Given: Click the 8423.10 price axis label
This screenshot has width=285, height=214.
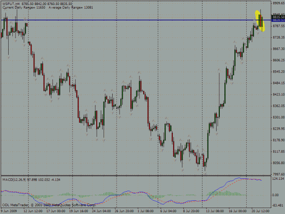Looking at the screenshot, I should [279, 94].
